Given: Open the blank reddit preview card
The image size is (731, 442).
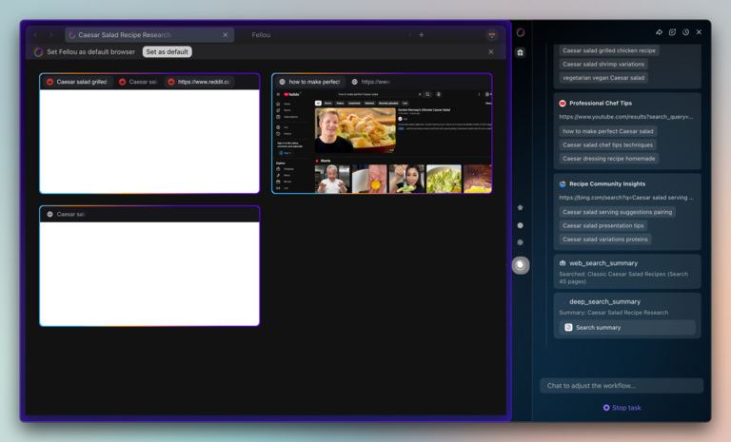Looking at the screenshot, I should pos(149,141).
